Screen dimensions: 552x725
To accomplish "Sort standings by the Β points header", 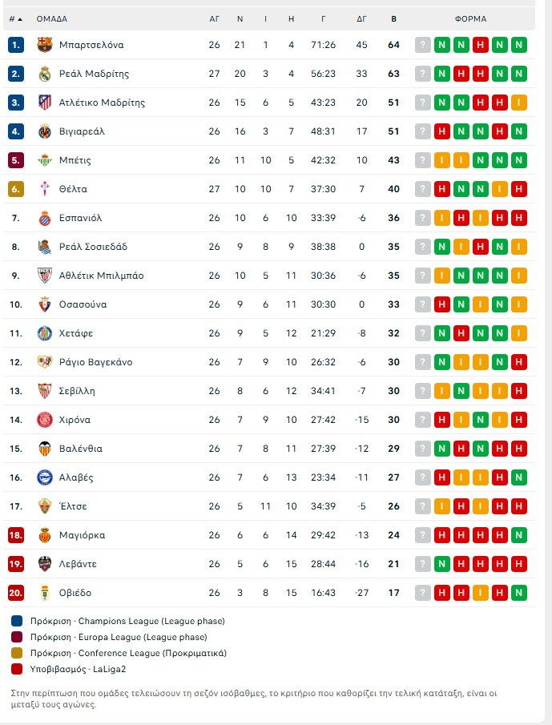I will tap(393, 18).
